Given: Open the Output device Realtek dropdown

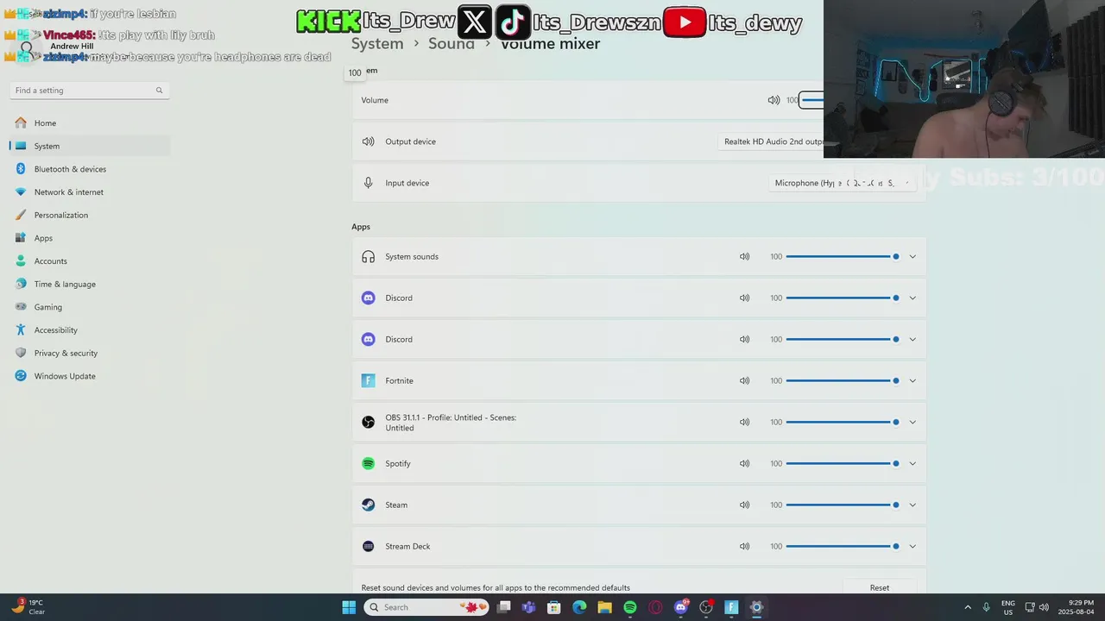Looking at the screenshot, I should click(771, 141).
